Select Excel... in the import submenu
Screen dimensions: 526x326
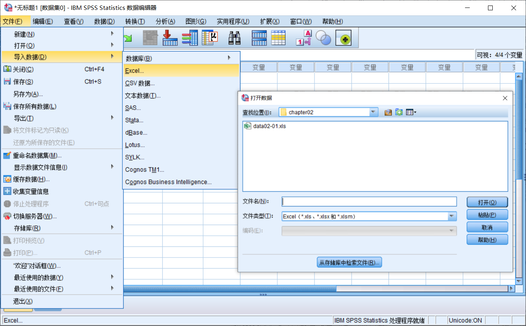[x=181, y=71]
